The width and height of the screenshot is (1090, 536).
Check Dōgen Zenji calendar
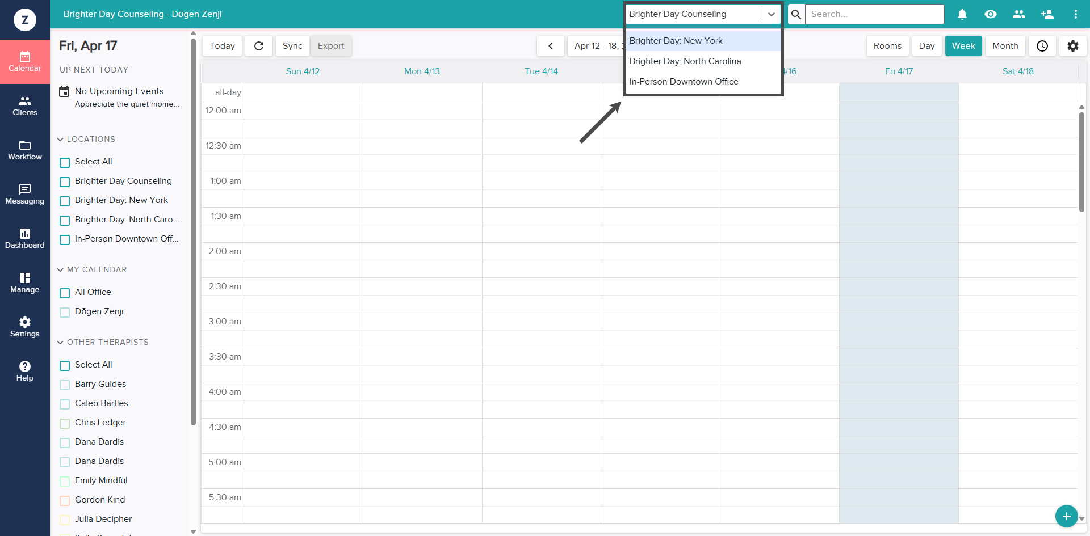point(65,312)
